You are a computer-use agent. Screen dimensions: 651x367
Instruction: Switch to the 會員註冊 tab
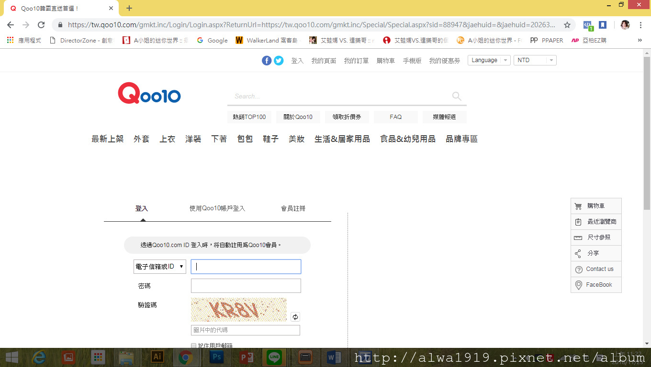293,208
